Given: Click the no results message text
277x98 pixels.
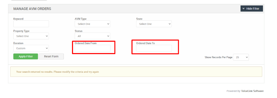Looking at the screenshot, I should (x=58, y=72).
